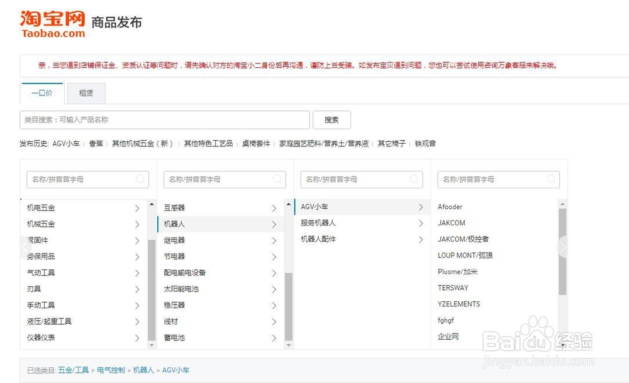629x383 pixels.
Task: Expand the 机器人配件 subcategory chevron
Action: pos(421,239)
